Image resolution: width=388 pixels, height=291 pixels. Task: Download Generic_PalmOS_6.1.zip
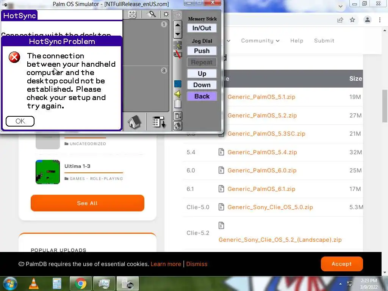coord(261,189)
